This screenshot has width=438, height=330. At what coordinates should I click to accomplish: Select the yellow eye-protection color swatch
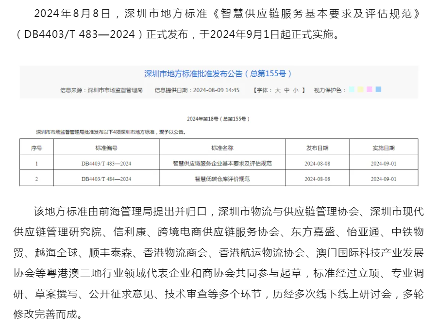361,89
